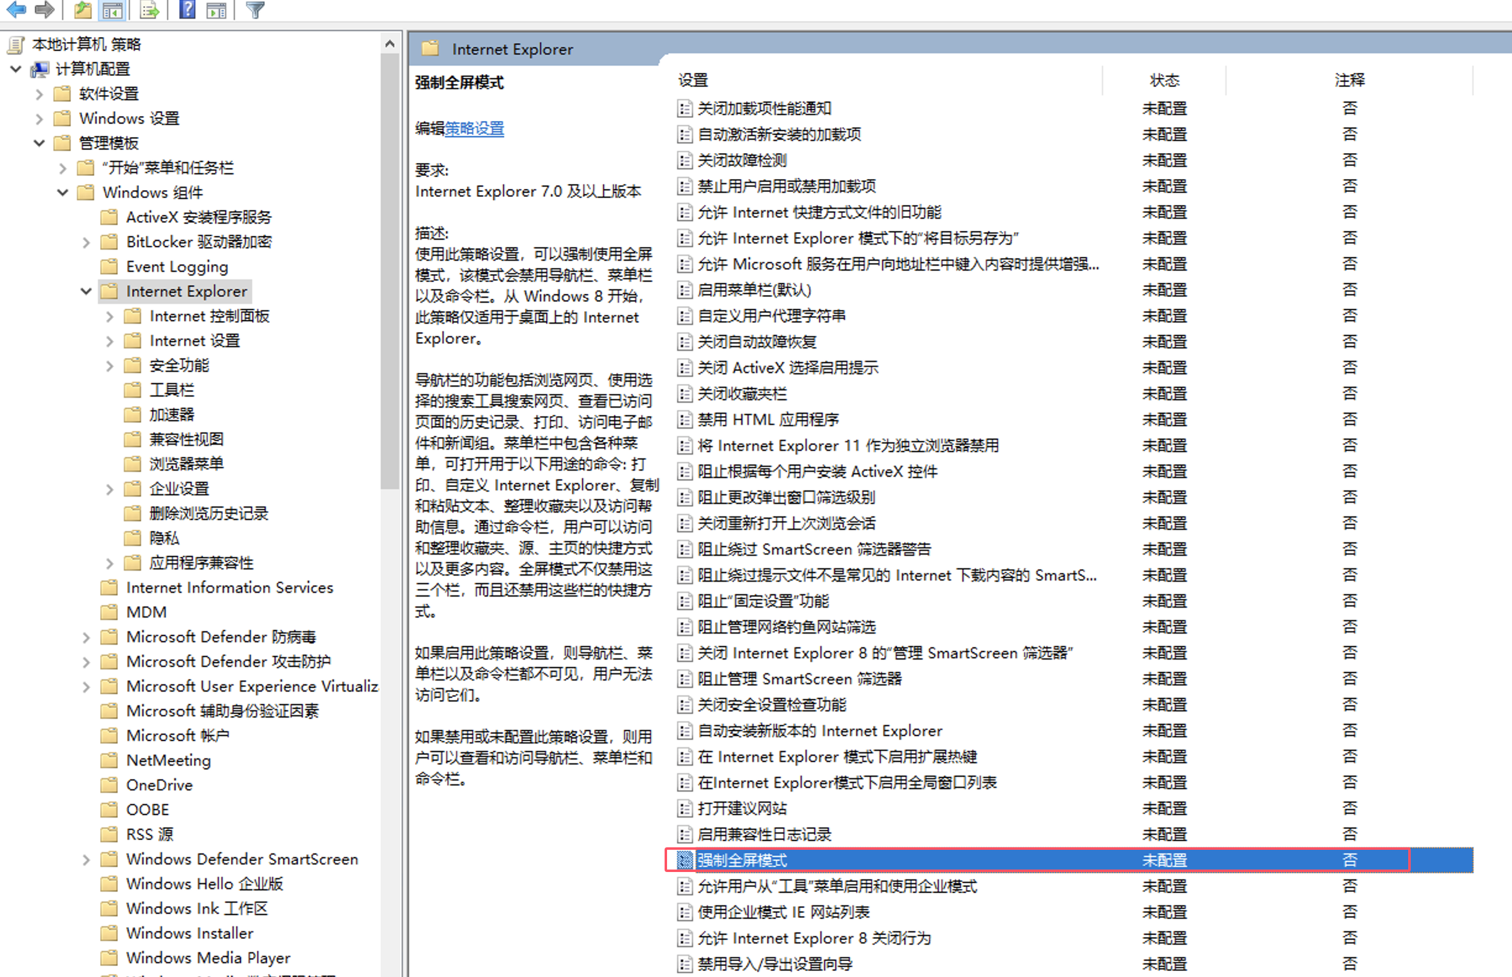This screenshot has height=977, width=1512.
Task: Expand the Internet 控制面板 folder
Action: 109,316
